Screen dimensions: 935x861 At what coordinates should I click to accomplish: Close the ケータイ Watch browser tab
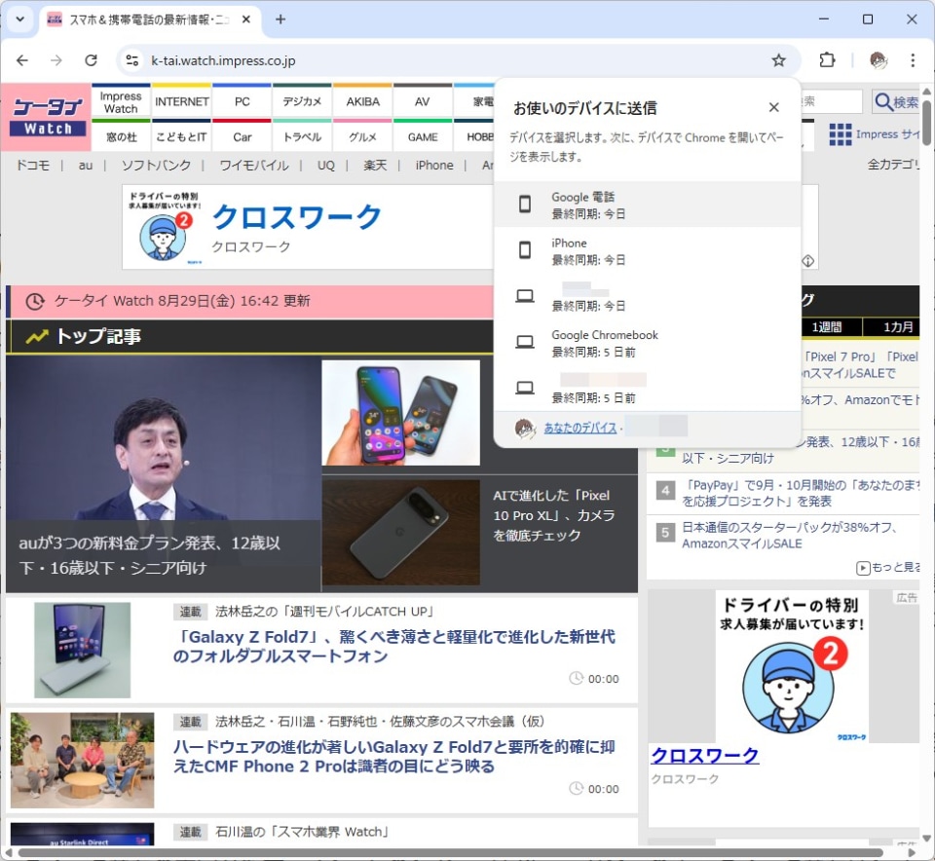[245, 19]
